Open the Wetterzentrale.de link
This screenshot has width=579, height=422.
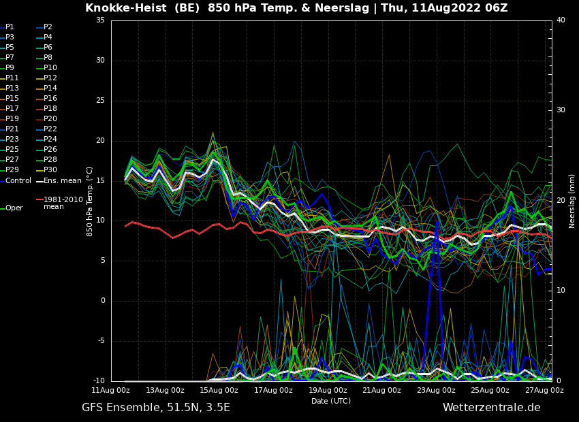[x=491, y=408]
